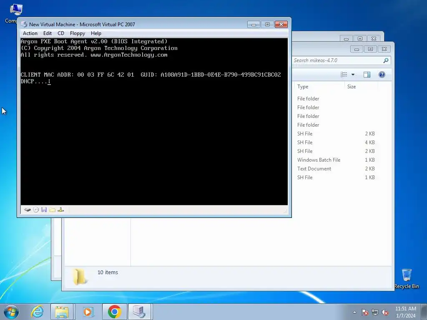Open the Recycle Bin desktop icon
This screenshot has height=320, width=427.
click(x=407, y=278)
